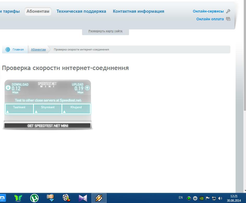Open the Winamp lightning bolt taskbar icon
The width and height of the screenshot is (246, 203).
point(99,198)
